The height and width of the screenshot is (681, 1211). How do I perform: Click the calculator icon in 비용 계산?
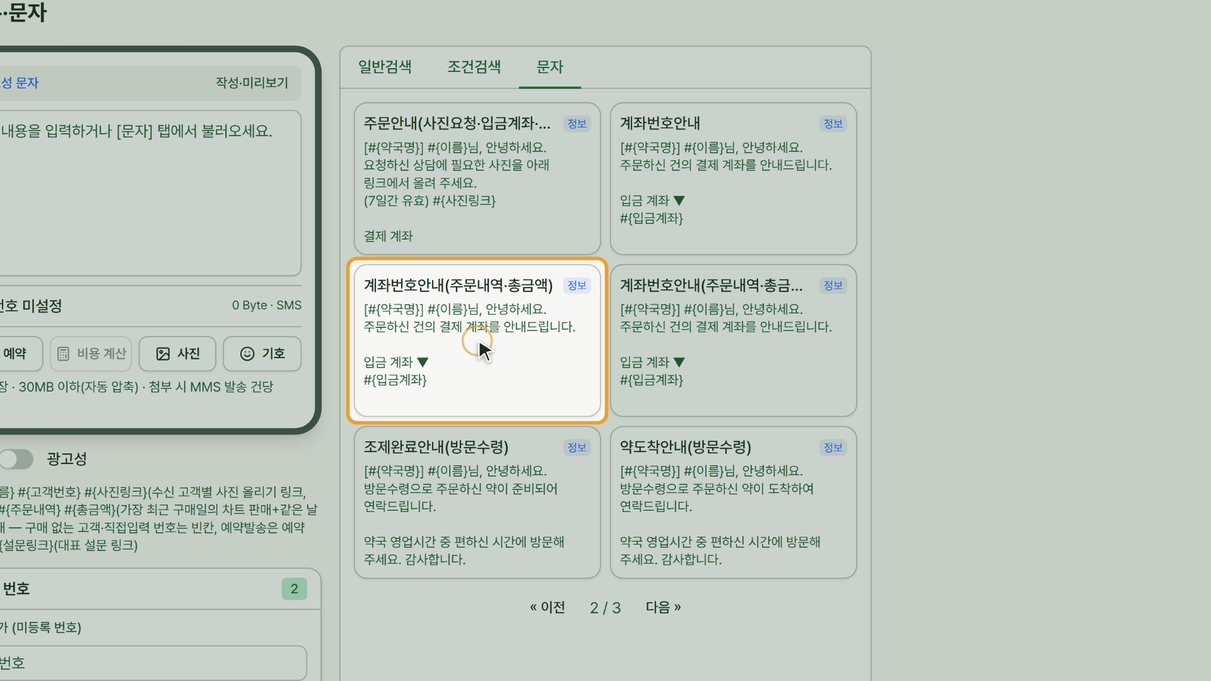pos(63,354)
